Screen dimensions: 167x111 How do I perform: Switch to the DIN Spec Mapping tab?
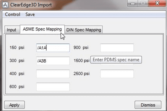(x=84, y=30)
